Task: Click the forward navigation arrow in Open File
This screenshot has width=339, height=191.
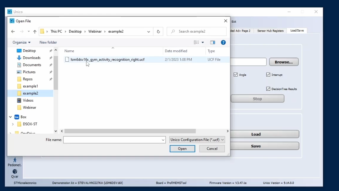Action: pyautogui.click(x=22, y=32)
